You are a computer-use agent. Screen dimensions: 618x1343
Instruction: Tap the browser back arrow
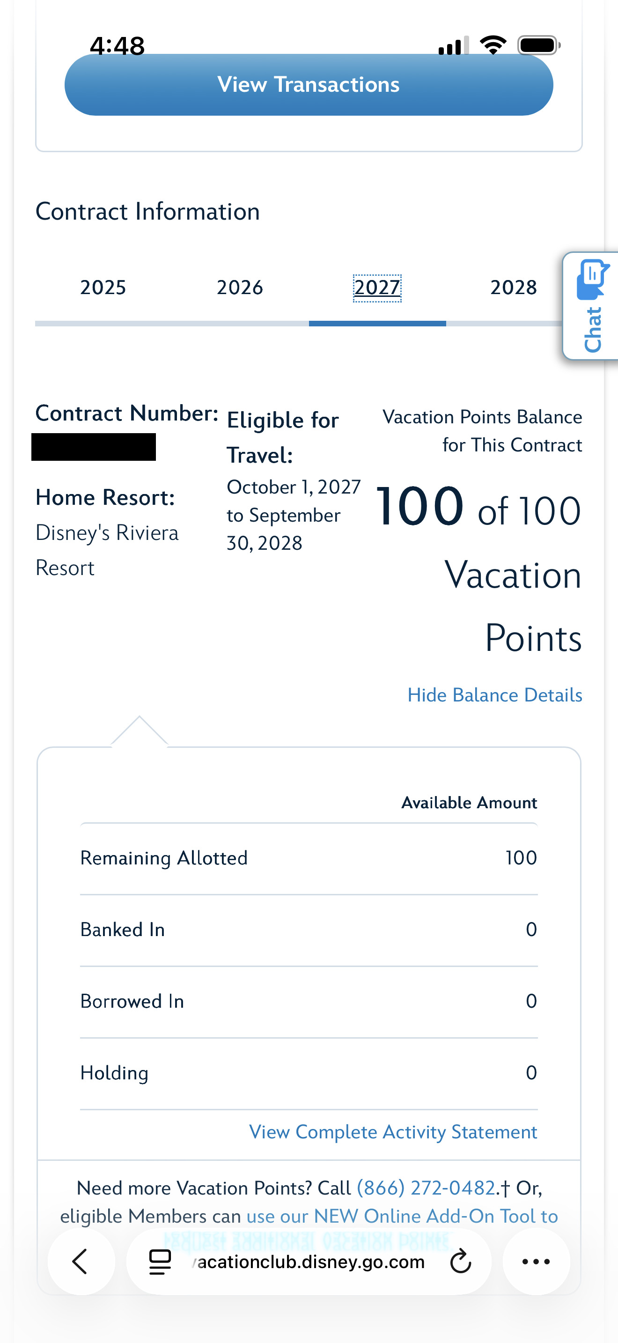(81, 1262)
